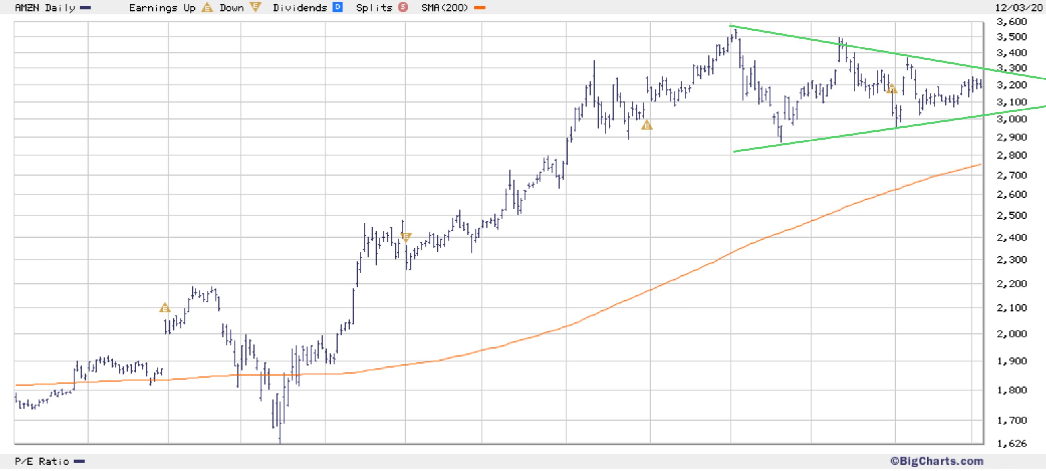Click the 12/03/20 date label
The image size is (1046, 471).
pyautogui.click(x=1020, y=8)
